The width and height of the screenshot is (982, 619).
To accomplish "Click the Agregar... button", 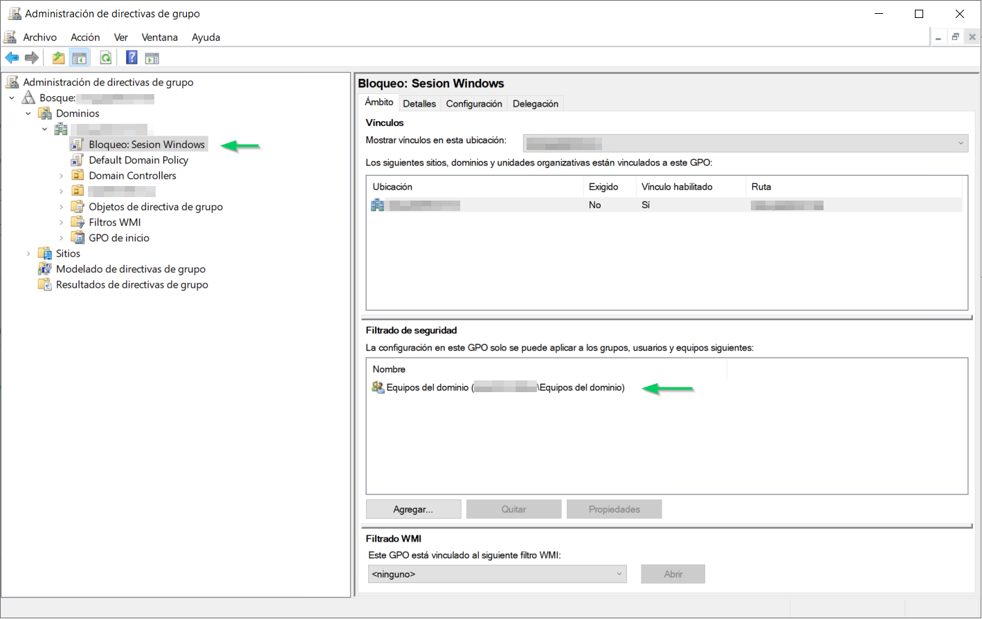I will (x=413, y=509).
